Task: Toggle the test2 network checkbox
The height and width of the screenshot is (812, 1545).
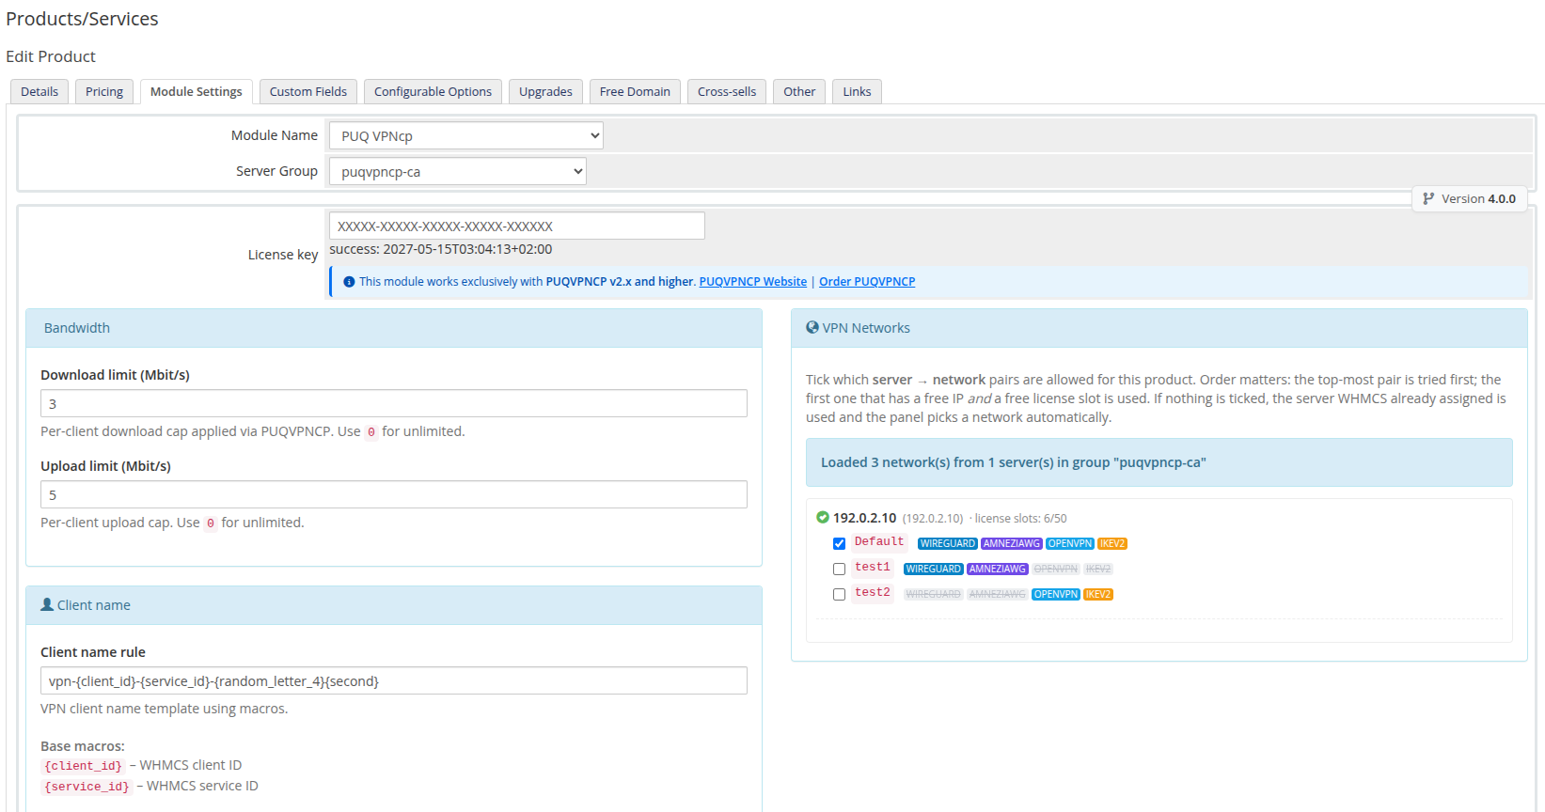Action: coord(839,594)
